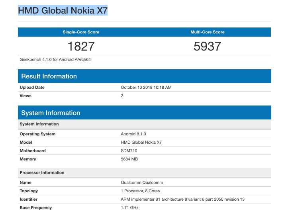Click the blue 'System Information' section header
This screenshot has width=290, height=215.
[145, 113]
